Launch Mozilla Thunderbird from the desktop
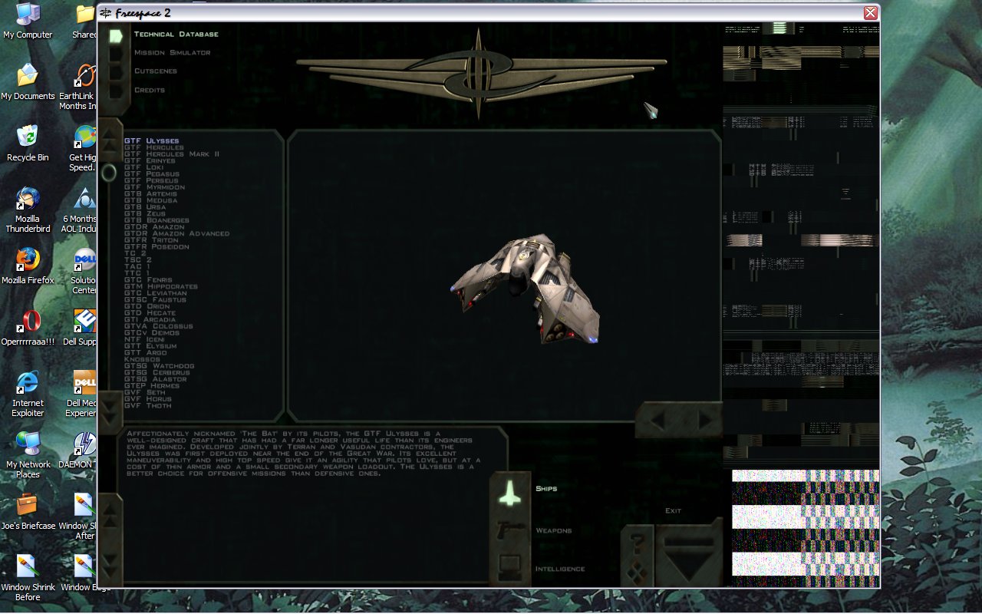This screenshot has height=614, width=982. [x=28, y=209]
